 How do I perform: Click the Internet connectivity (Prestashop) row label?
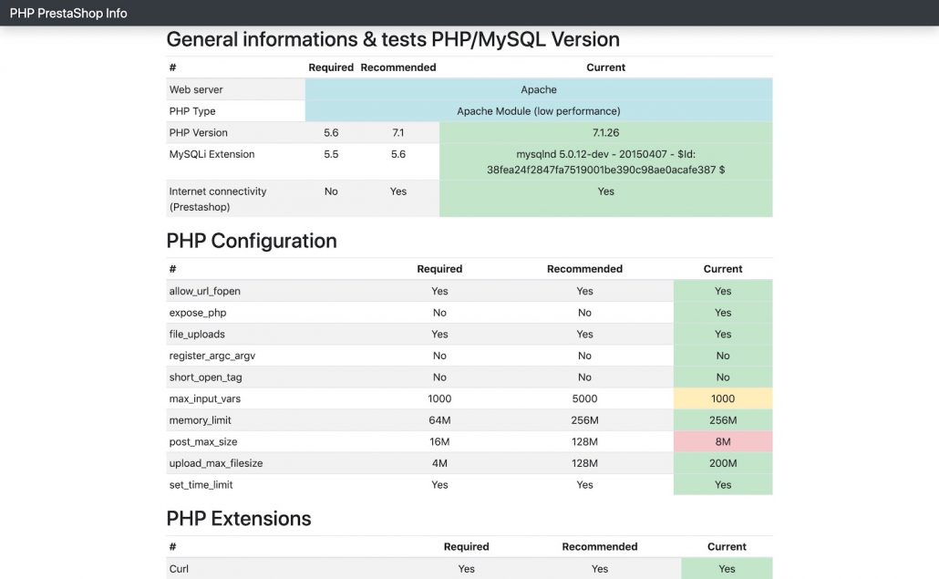tap(218, 198)
